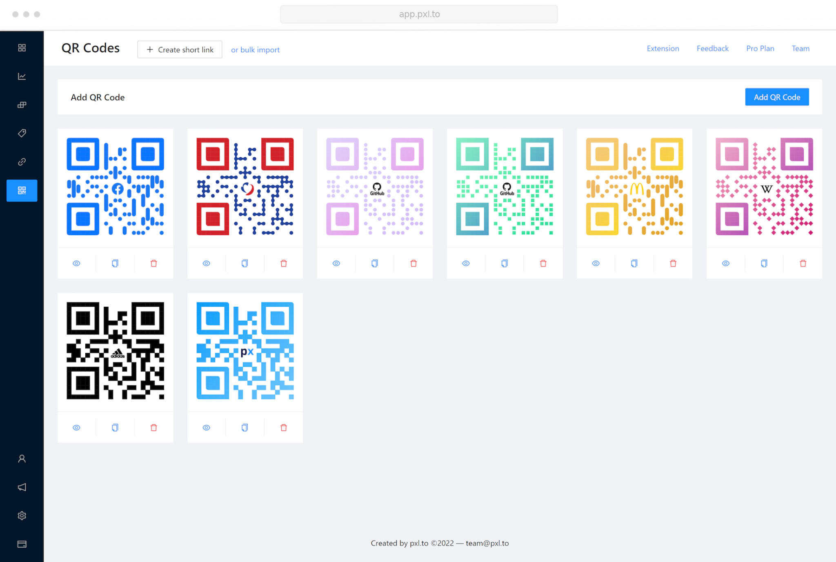Viewport: 836px width, 562px height.
Task: Open the Feedback link
Action: click(712, 49)
